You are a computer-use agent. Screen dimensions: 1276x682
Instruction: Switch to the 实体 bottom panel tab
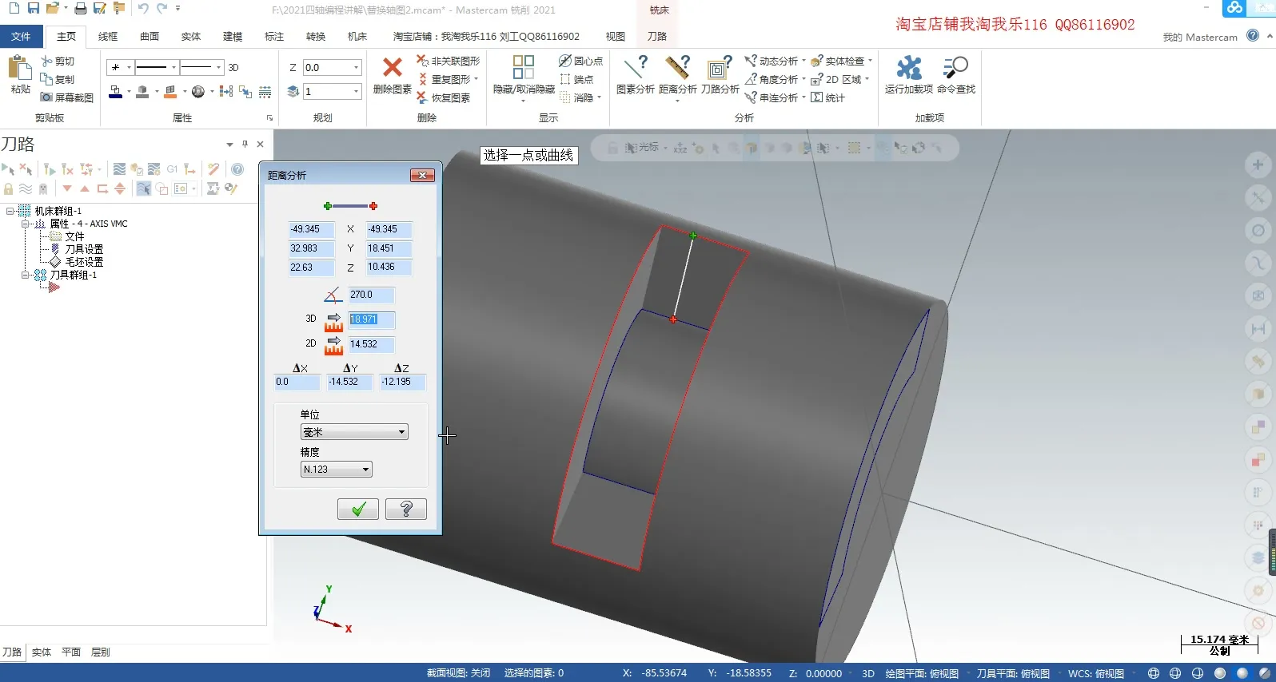42,652
